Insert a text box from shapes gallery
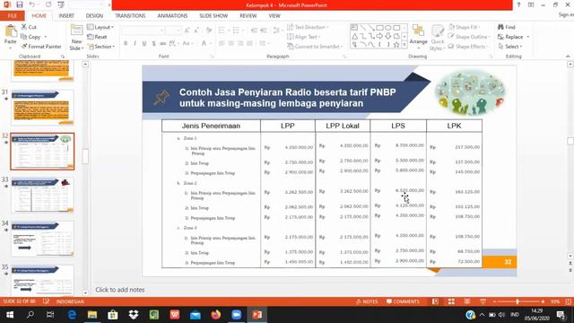Image resolution: width=574 pixels, height=323 pixels. point(354,28)
